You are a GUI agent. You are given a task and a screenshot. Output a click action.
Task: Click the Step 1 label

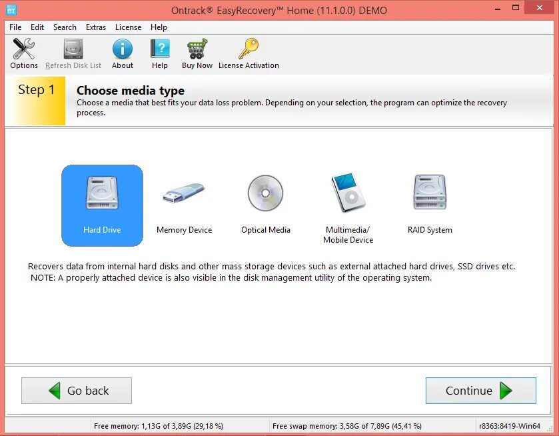pyautogui.click(x=37, y=89)
